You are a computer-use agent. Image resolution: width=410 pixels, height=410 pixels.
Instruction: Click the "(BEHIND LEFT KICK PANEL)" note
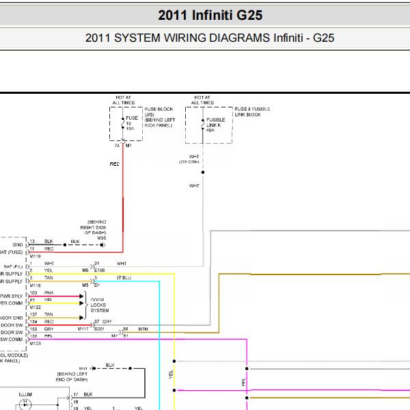(x=160, y=123)
